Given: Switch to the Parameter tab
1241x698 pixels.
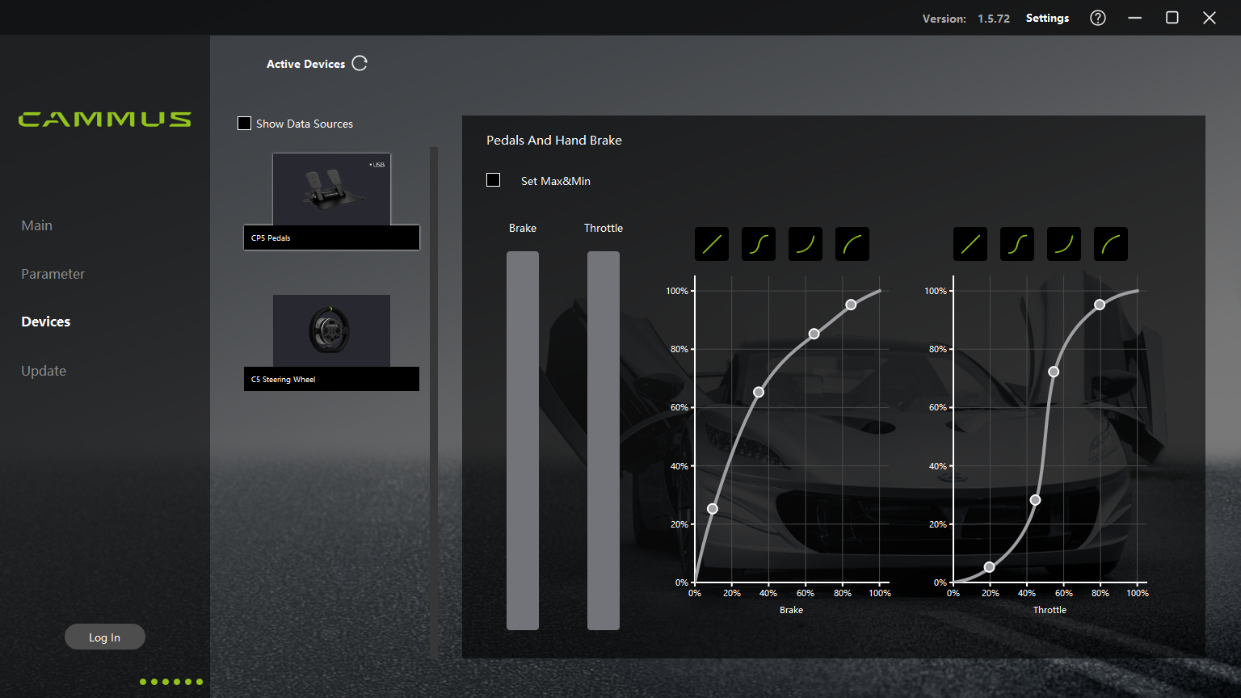Looking at the screenshot, I should coord(53,274).
